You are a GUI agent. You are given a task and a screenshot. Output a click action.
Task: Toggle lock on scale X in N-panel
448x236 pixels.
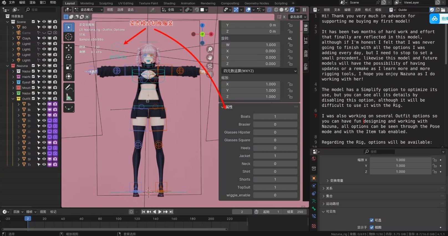click(290, 84)
